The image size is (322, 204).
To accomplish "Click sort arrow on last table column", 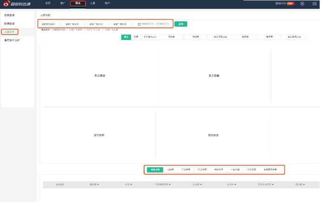I will (x=304, y=184).
